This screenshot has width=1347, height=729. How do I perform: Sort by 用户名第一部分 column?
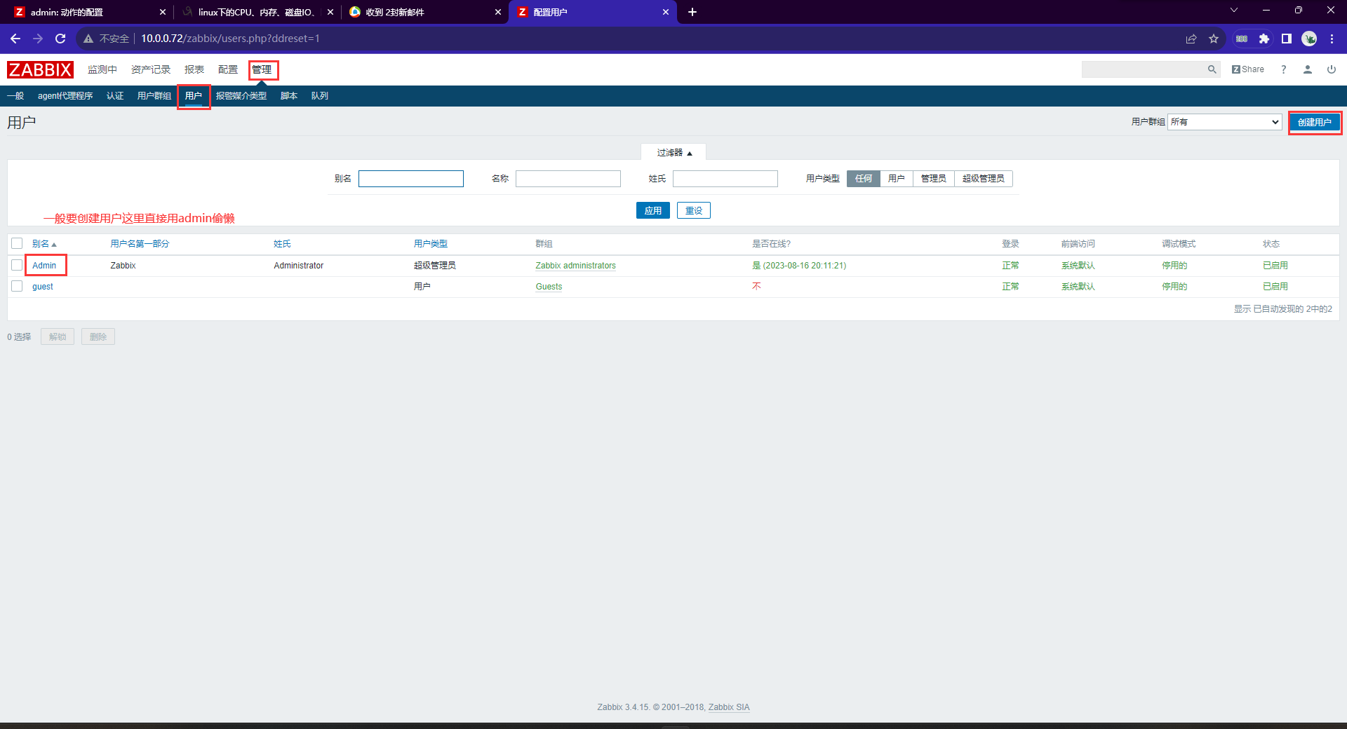140,244
